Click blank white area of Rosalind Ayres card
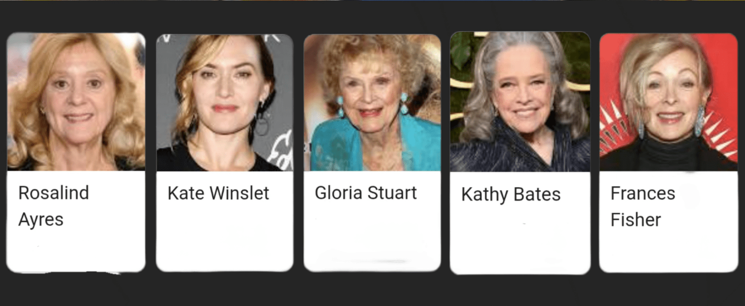The width and height of the screenshot is (745, 306). 76,251
